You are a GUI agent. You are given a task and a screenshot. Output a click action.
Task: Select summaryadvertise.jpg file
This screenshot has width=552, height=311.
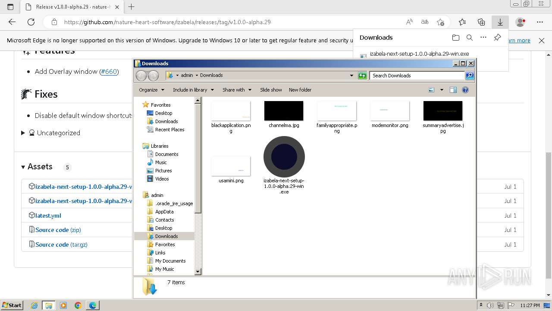click(x=443, y=117)
